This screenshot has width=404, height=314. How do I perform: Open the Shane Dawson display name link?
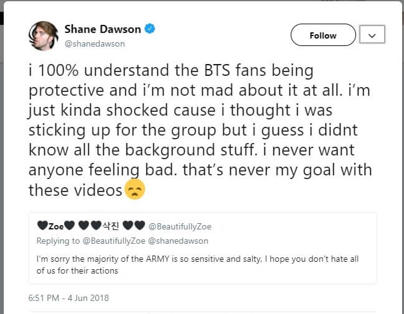click(103, 29)
